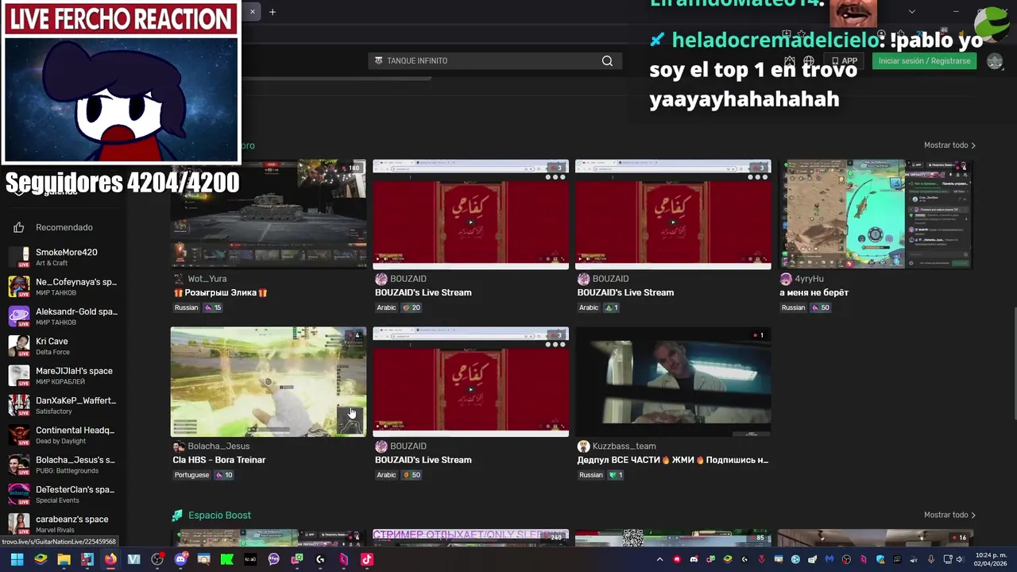Screen dimensions: 1017x572
Task: Open Discord from the taskbar
Action: coord(180,559)
